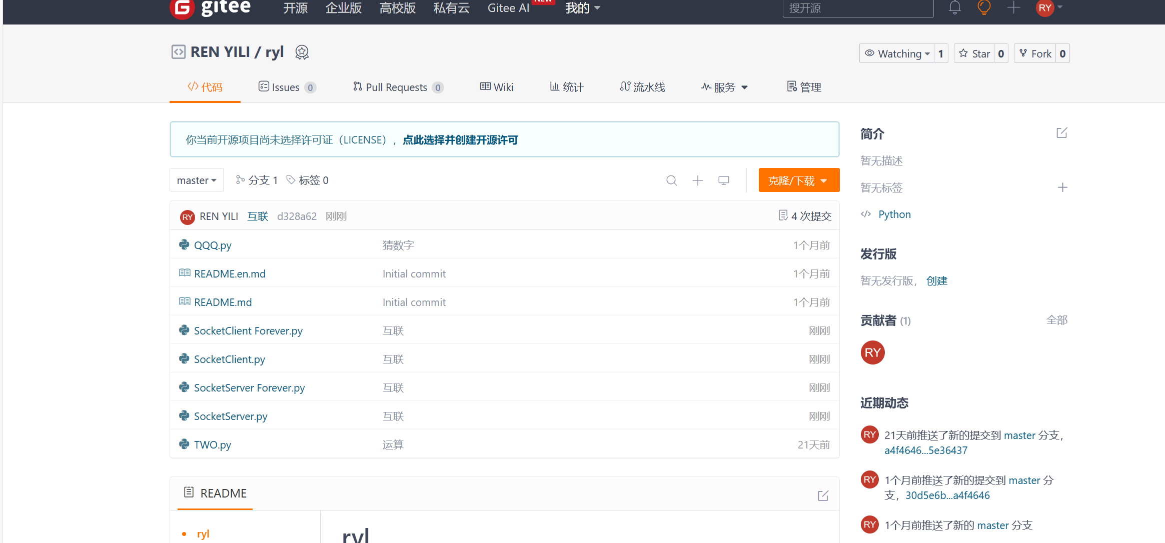Open the master branch selector

click(196, 180)
